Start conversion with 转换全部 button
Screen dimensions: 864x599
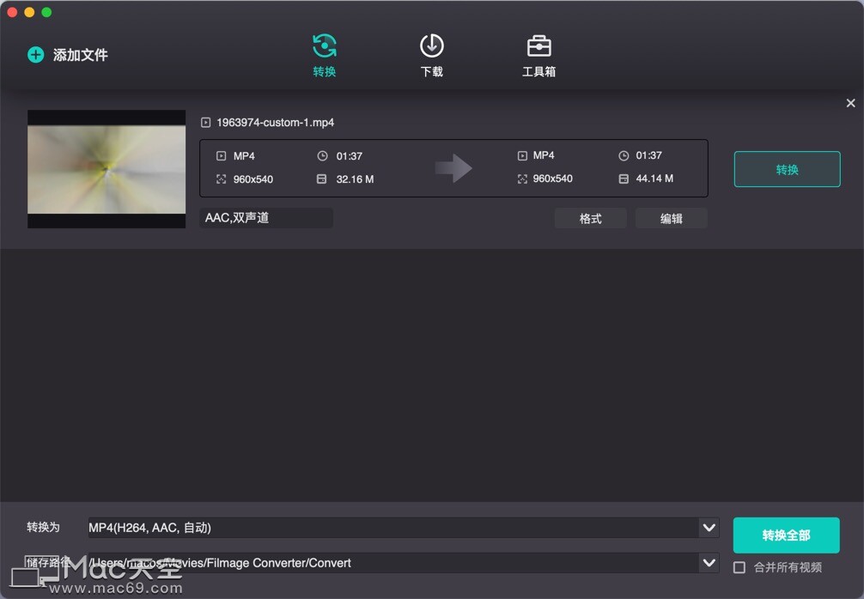[x=786, y=535]
